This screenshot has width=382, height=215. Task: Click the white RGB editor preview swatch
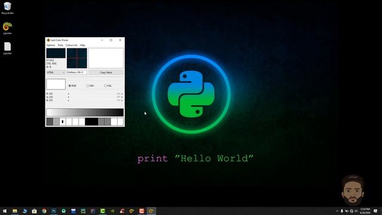click(56, 84)
